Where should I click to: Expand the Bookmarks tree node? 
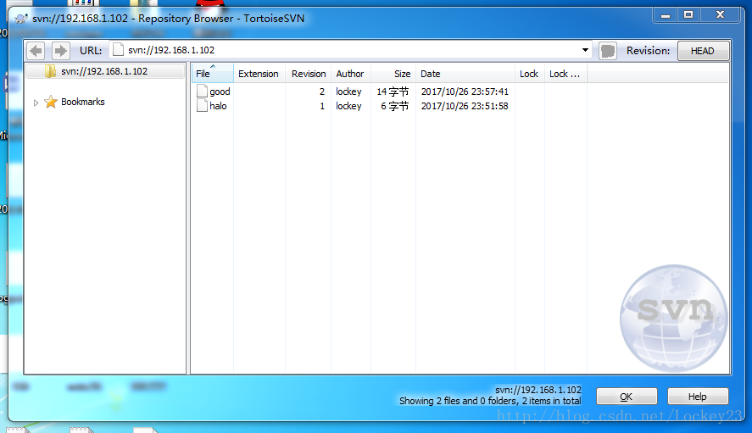point(36,103)
